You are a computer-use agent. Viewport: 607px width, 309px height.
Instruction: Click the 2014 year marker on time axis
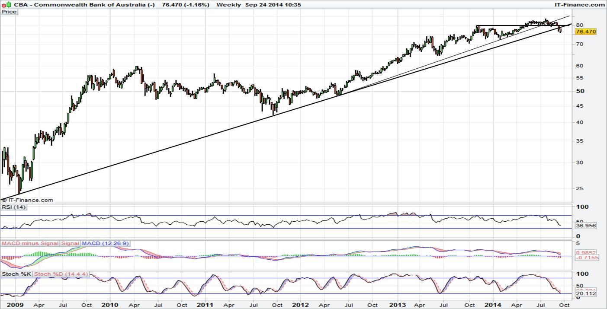click(492, 305)
